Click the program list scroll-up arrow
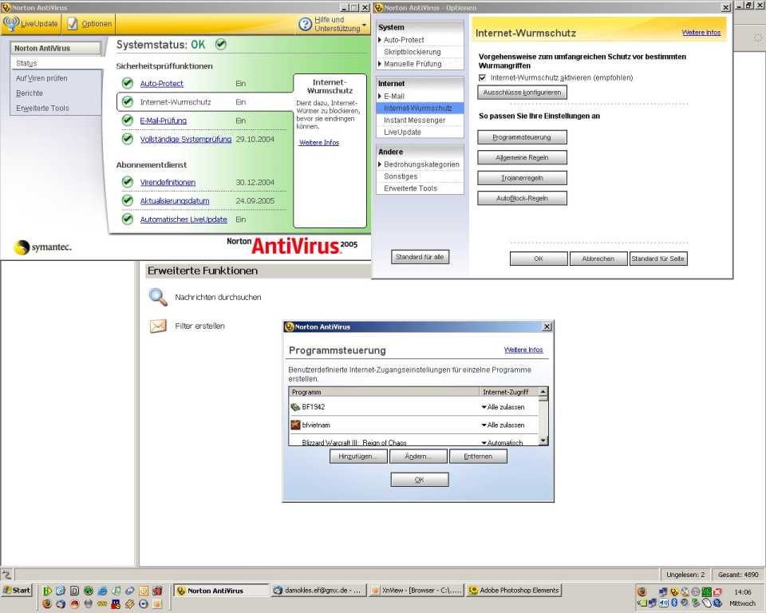The width and height of the screenshot is (766, 613). 543,392
